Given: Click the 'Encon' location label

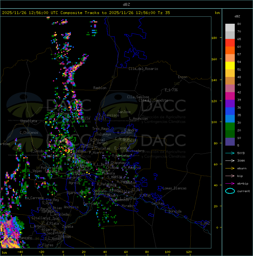Looking at the screenshot, I should point(182,77).
